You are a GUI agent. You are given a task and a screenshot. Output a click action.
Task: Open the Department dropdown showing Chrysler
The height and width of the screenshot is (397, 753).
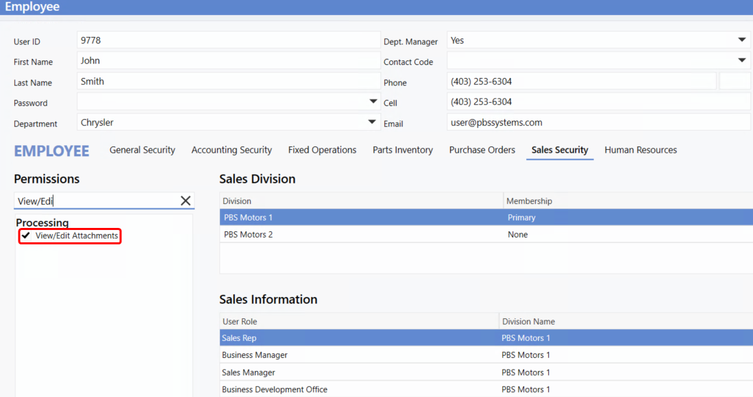click(373, 123)
